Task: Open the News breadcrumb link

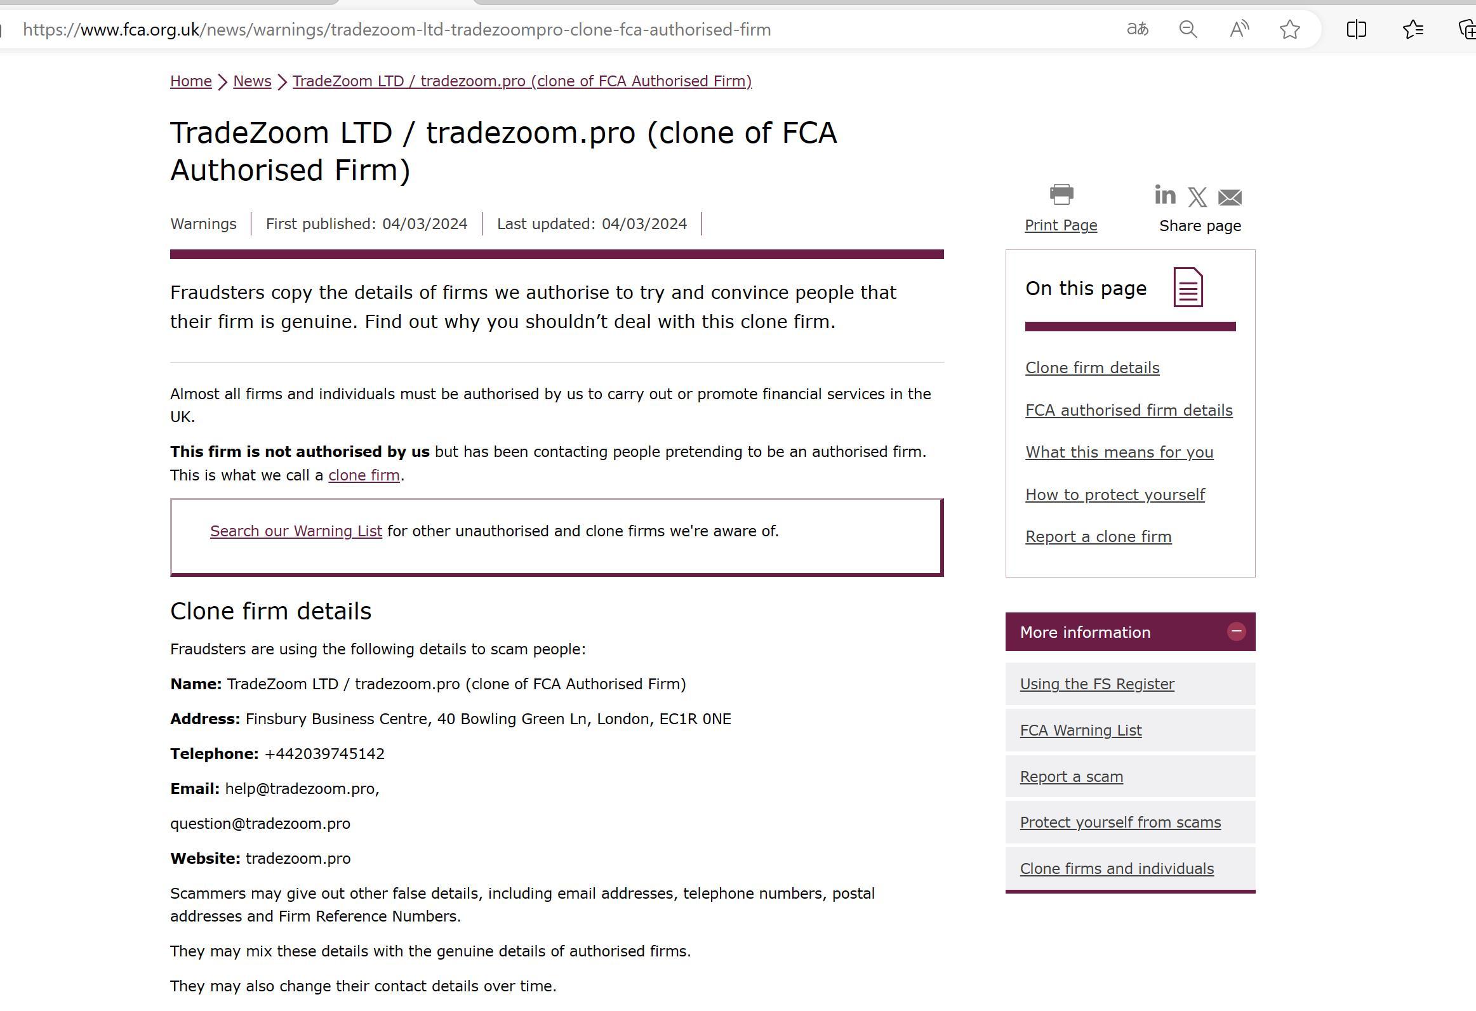Action: 252,81
